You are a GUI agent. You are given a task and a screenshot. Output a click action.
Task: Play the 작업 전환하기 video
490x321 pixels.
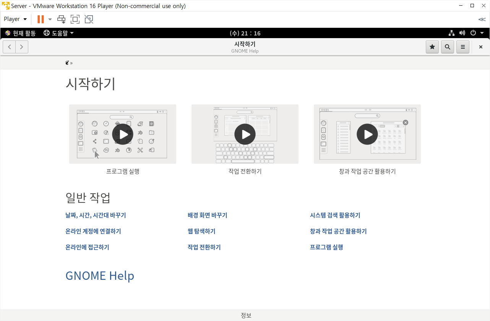click(245, 134)
